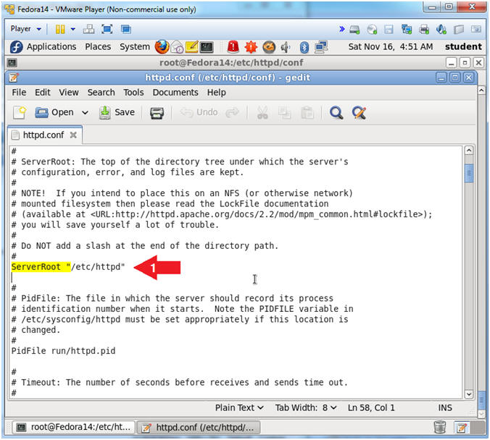Open the Fedora Applications menu
This screenshot has height=440, width=490.
[x=43, y=47]
